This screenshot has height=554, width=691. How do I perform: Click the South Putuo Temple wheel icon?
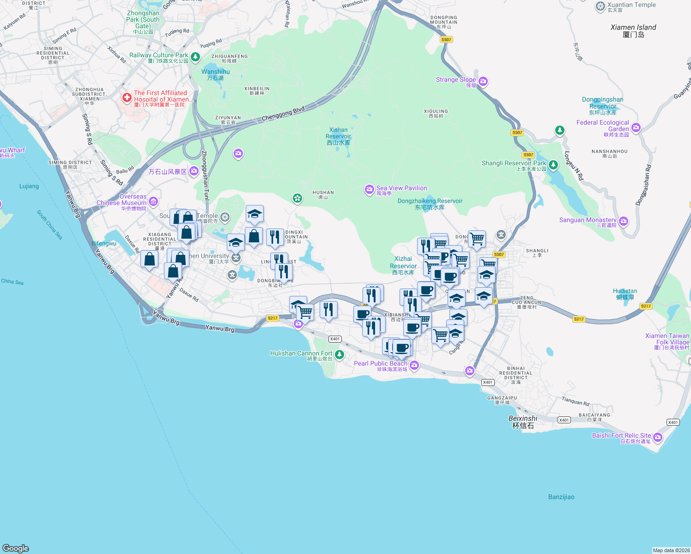(225, 217)
